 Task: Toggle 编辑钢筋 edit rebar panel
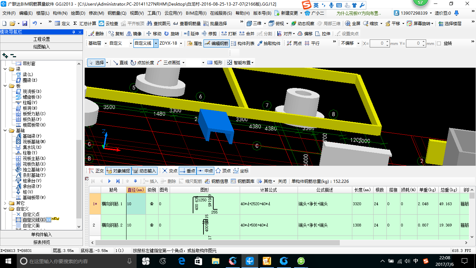216,44
